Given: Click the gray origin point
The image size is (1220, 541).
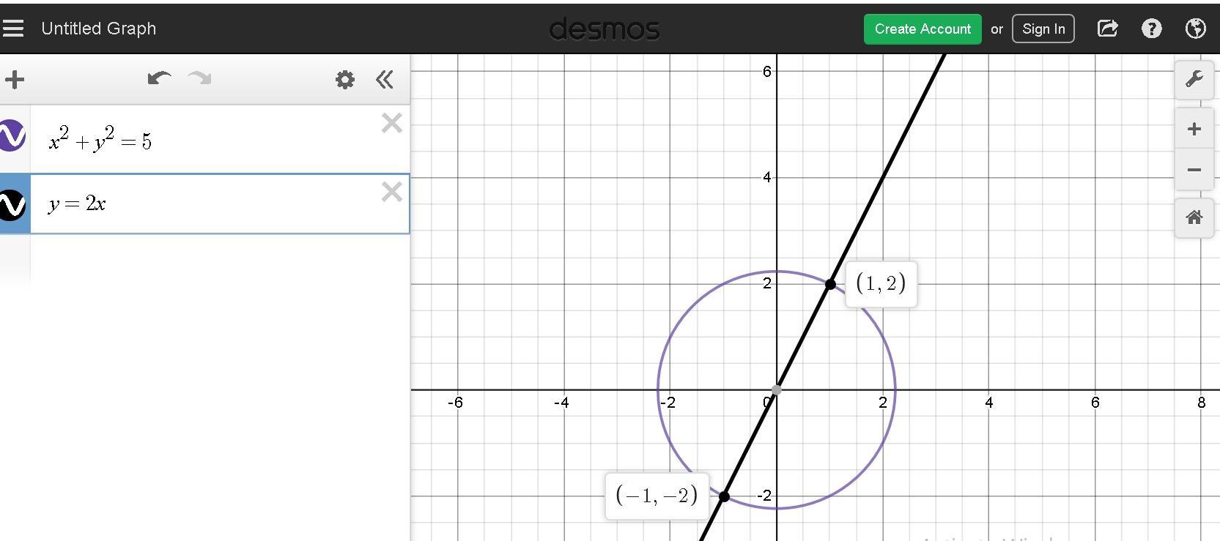Looking at the screenshot, I should tap(777, 390).
